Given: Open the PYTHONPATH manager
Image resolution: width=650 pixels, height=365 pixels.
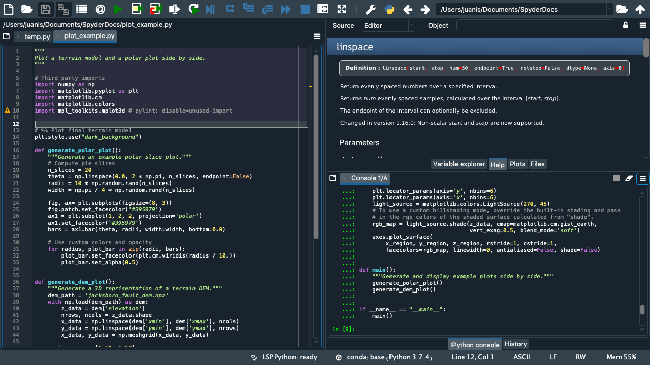Looking at the screenshot, I should pyautogui.click(x=389, y=9).
